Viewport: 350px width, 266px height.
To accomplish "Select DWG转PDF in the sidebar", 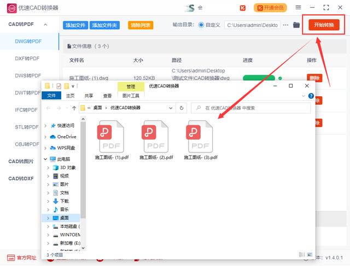I will tap(28, 42).
